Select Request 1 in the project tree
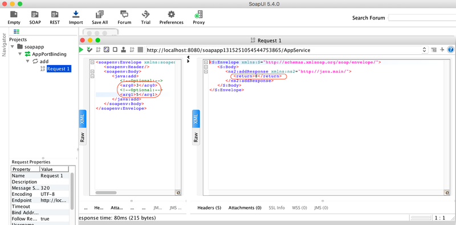456x225 pixels. (59, 69)
